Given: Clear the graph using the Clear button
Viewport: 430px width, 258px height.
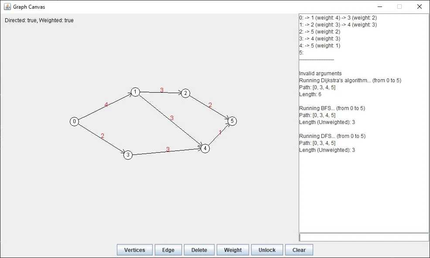Looking at the screenshot, I should [299, 250].
